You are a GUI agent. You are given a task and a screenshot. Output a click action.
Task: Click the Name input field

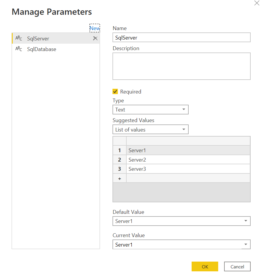click(x=182, y=37)
